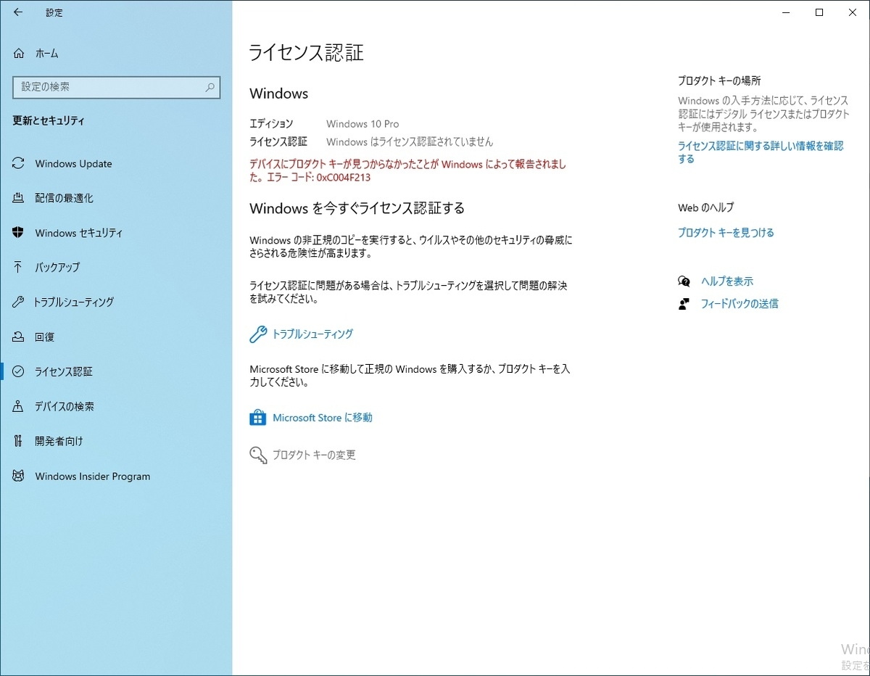This screenshot has width=870, height=676.
Task: Click the ホーム house icon
Action: (17, 53)
